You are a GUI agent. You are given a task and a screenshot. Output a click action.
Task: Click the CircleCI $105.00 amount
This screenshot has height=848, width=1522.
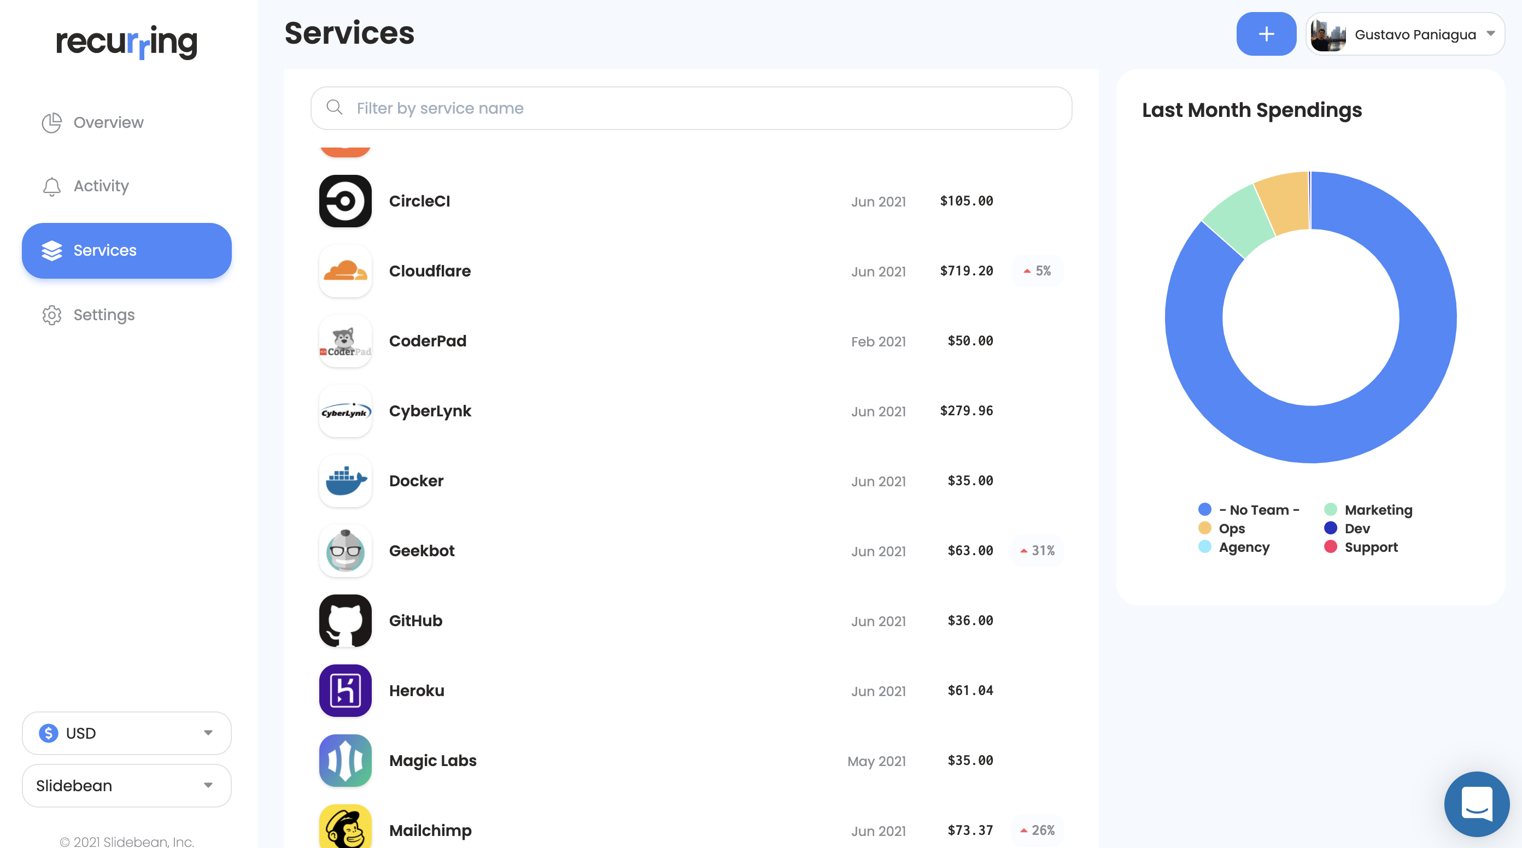pyautogui.click(x=967, y=201)
